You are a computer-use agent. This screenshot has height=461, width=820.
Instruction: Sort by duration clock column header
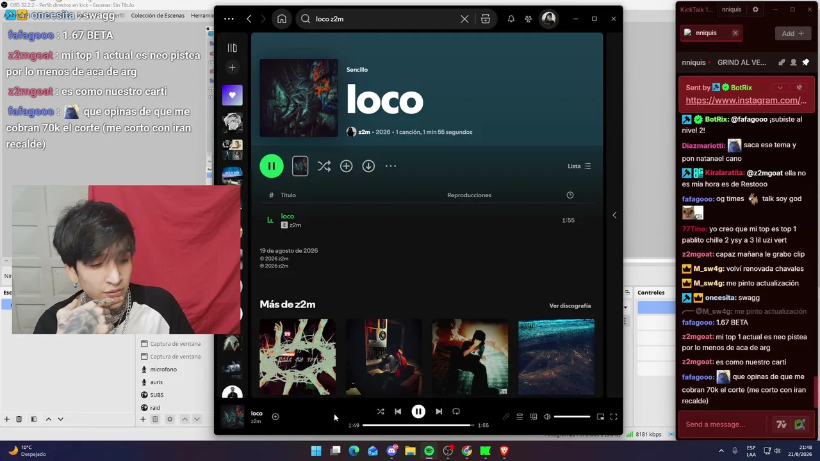(x=570, y=195)
